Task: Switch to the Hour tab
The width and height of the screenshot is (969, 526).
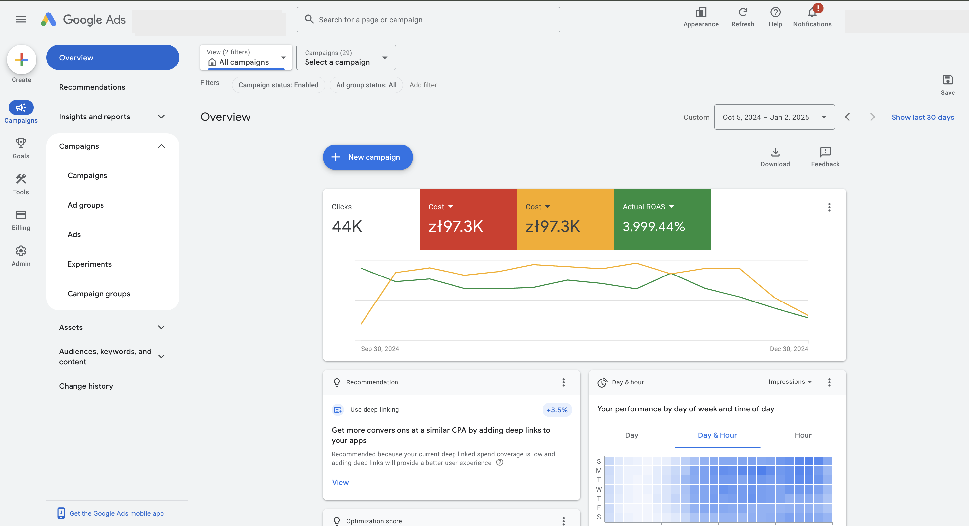Action: 803,435
